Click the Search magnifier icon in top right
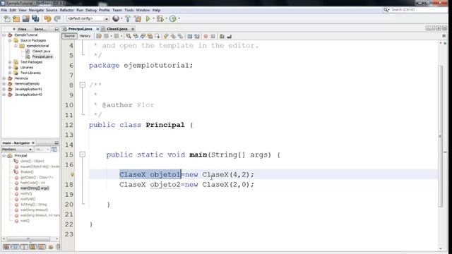Screen dimensions: 452x254 pyautogui.click(x=386, y=10)
